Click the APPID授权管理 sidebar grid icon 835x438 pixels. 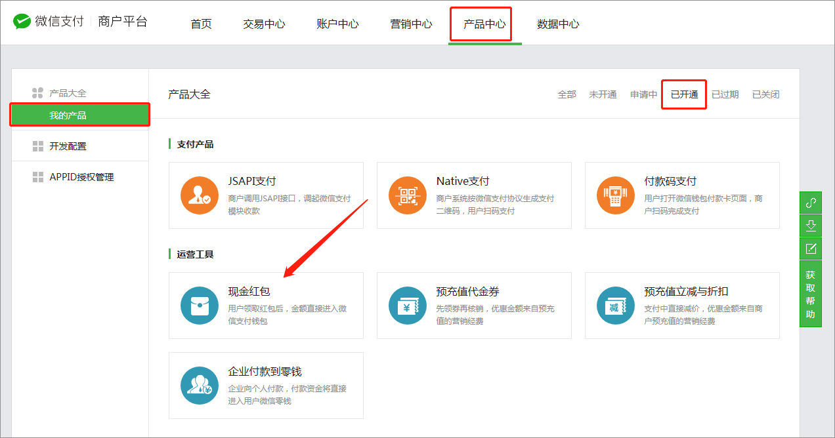tap(38, 177)
